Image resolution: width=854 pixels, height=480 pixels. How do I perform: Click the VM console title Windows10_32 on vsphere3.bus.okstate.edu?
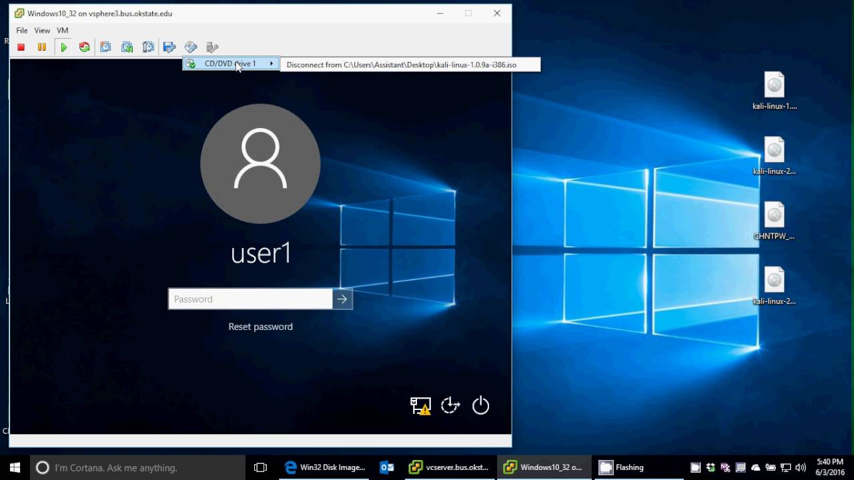99,13
